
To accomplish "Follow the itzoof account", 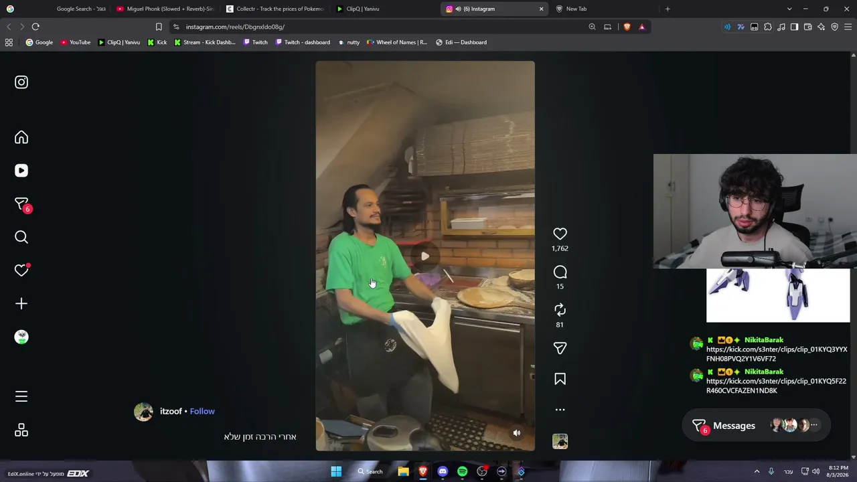I will click(x=202, y=411).
